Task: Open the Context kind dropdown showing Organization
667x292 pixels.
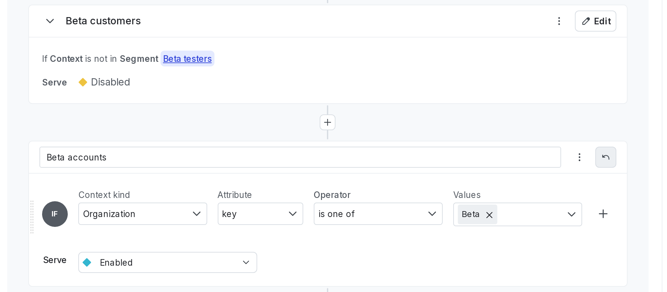Action: coord(142,214)
